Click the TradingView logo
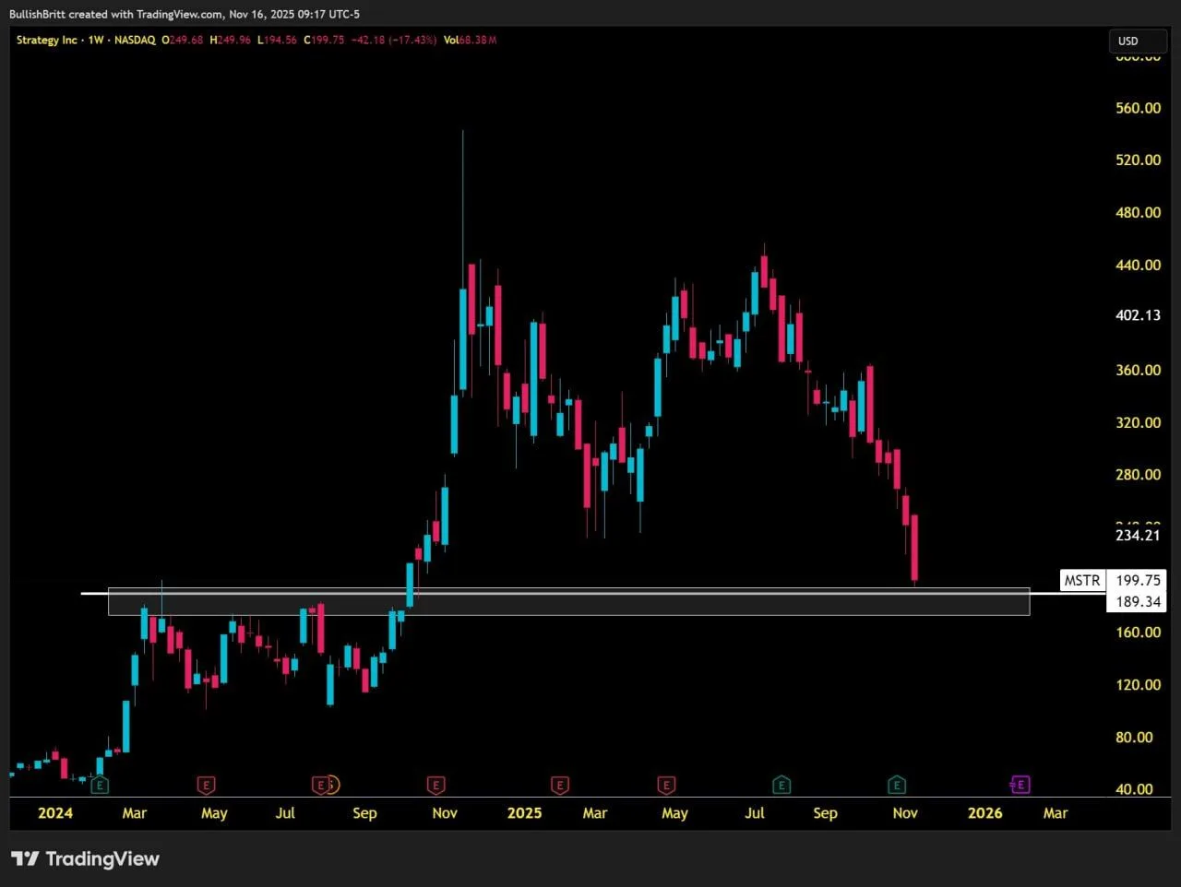The height and width of the screenshot is (887, 1181). [85, 859]
